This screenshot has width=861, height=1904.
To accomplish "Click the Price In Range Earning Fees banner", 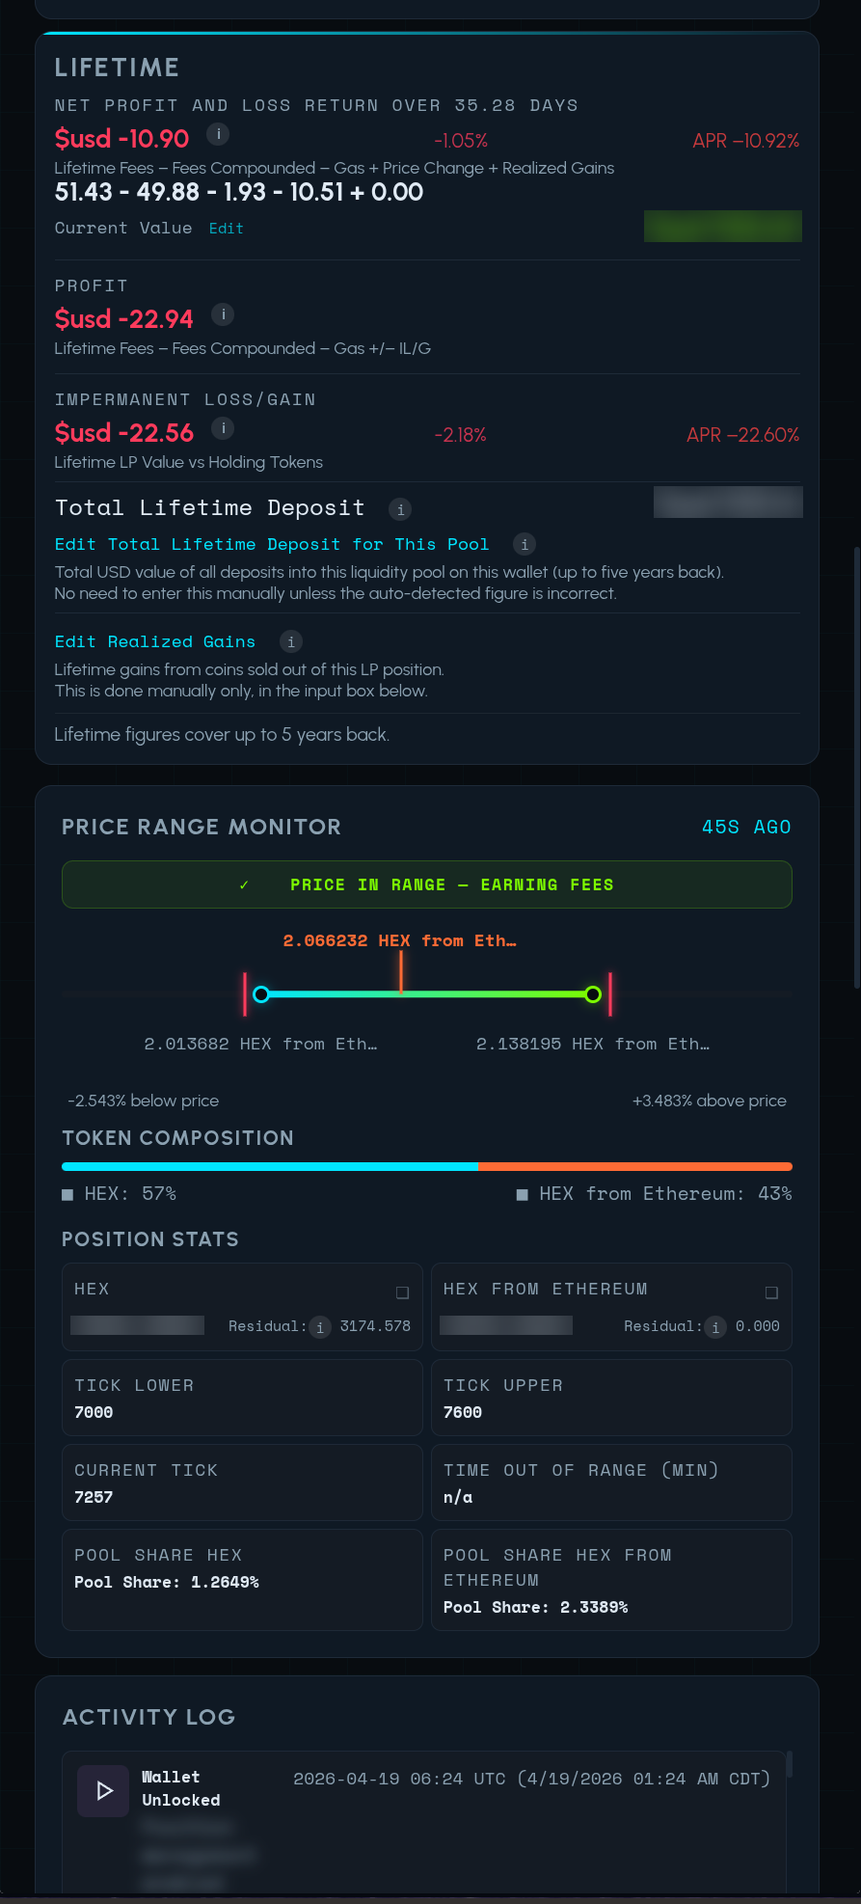I will tap(427, 884).
